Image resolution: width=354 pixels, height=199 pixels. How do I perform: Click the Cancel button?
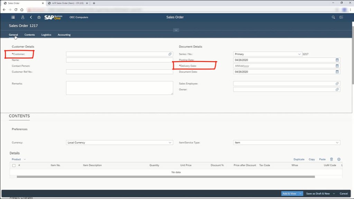(344, 193)
